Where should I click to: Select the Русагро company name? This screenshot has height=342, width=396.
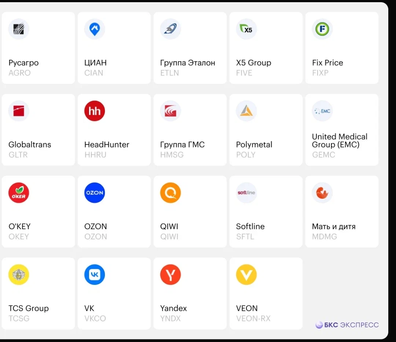pos(23,63)
